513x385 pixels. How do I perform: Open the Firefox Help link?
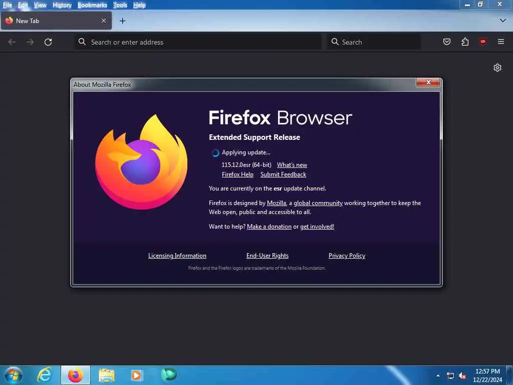coord(237,174)
